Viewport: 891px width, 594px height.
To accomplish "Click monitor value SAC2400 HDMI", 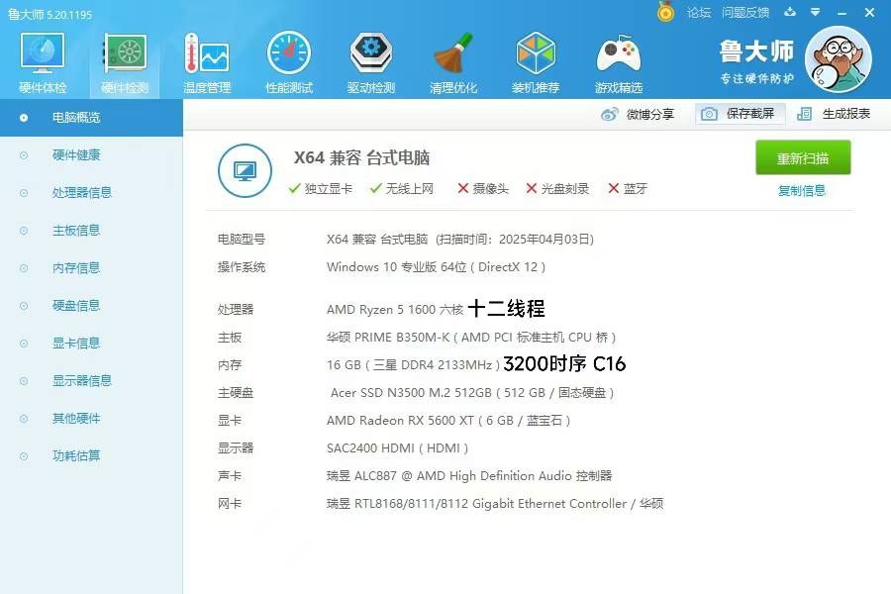I will 397,448.
